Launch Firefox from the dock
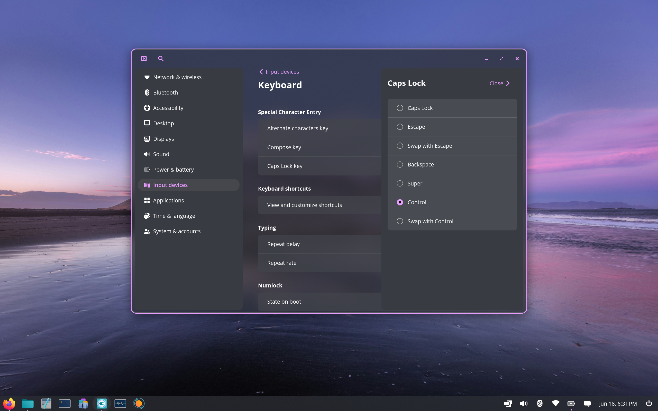This screenshot has height=411, width=658. 9,403
